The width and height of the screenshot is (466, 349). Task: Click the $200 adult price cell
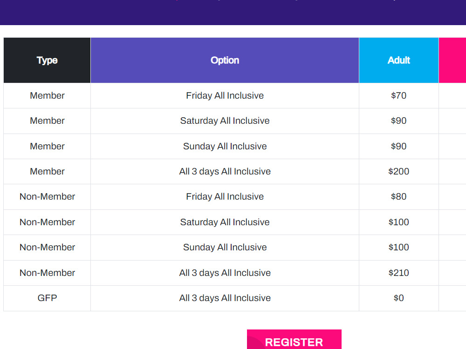[x=398, y=172]
